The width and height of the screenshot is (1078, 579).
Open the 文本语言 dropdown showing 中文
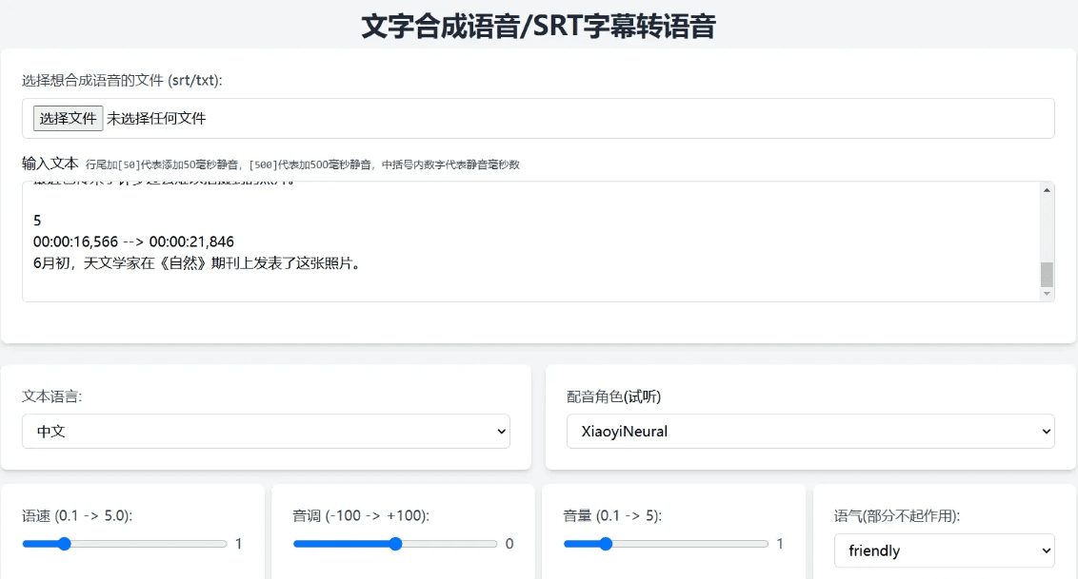pos(266,431)
